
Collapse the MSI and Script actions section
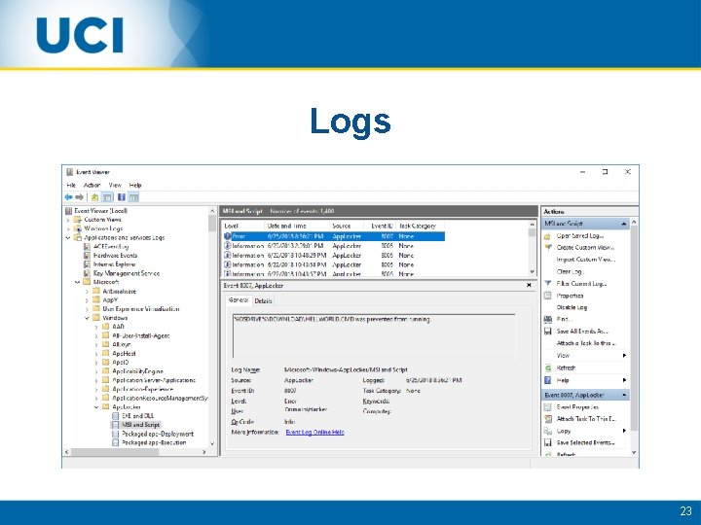624,224
